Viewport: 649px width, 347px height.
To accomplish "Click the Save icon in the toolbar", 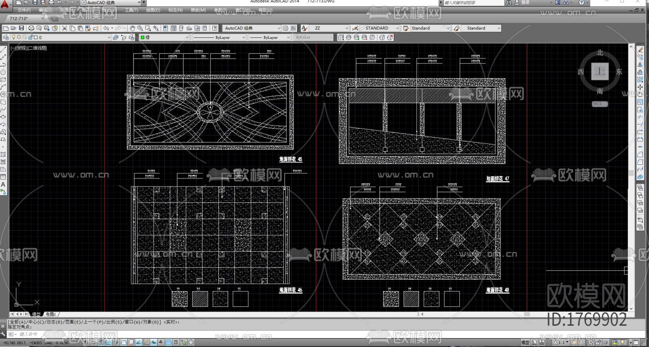I will coord(22,28).
